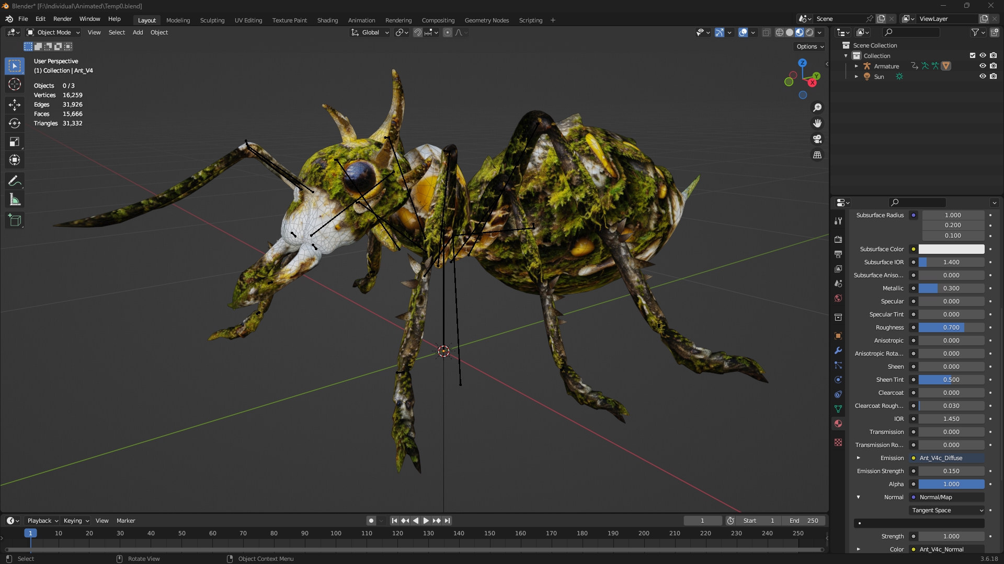Image resolution: width=1004 pixels, height=564 pixels.
Task: Click the End frame field
Action: tap(804, 521)
